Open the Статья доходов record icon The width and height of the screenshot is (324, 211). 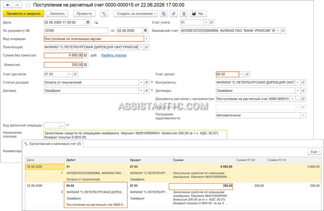coord(146,82)
